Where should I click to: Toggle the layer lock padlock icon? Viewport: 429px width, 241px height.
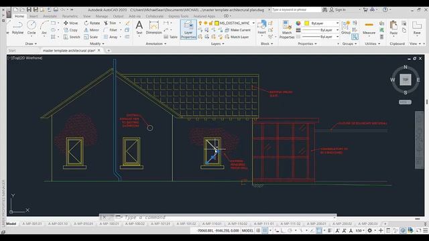pos(211,23)
